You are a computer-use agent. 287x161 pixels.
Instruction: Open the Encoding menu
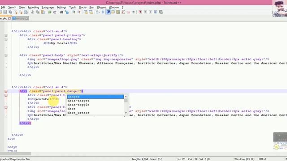point(33,7)
